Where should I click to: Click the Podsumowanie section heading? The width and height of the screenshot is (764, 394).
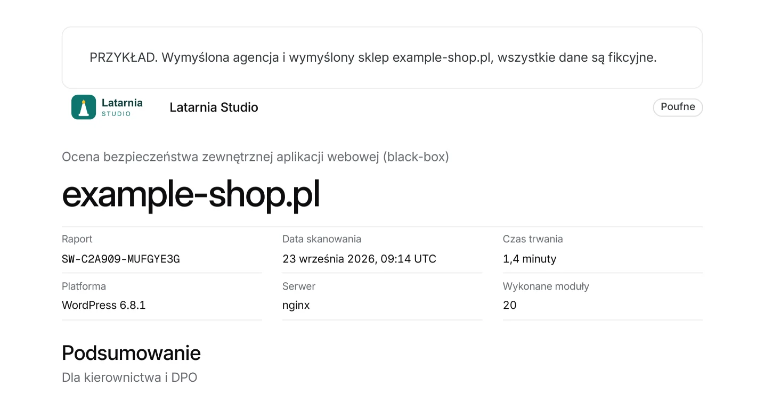[x=131, y=353]
